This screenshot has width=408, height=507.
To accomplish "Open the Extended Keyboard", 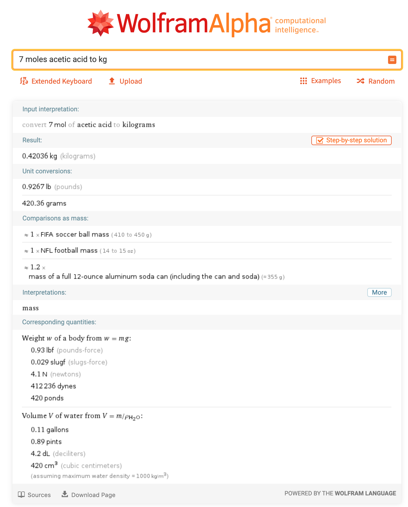I will tap(56, 81).
